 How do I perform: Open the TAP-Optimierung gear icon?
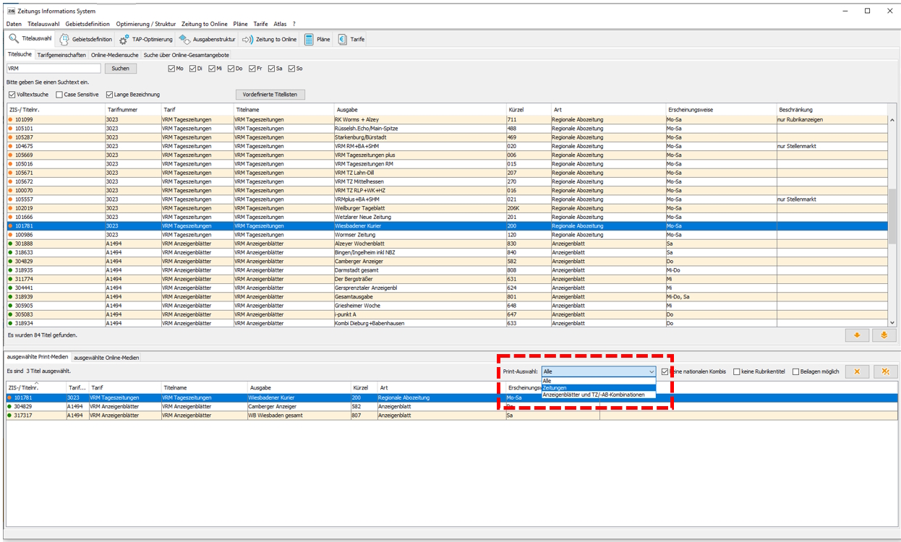coord(124,40)
